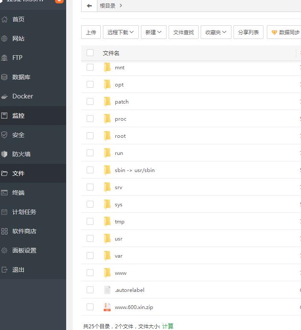
Task: Click the terminal icon in sidebar
Action: point(5,193)
